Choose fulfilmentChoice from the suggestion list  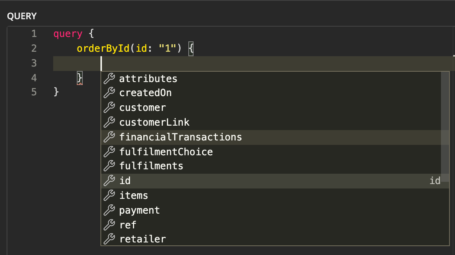(166, 152)
